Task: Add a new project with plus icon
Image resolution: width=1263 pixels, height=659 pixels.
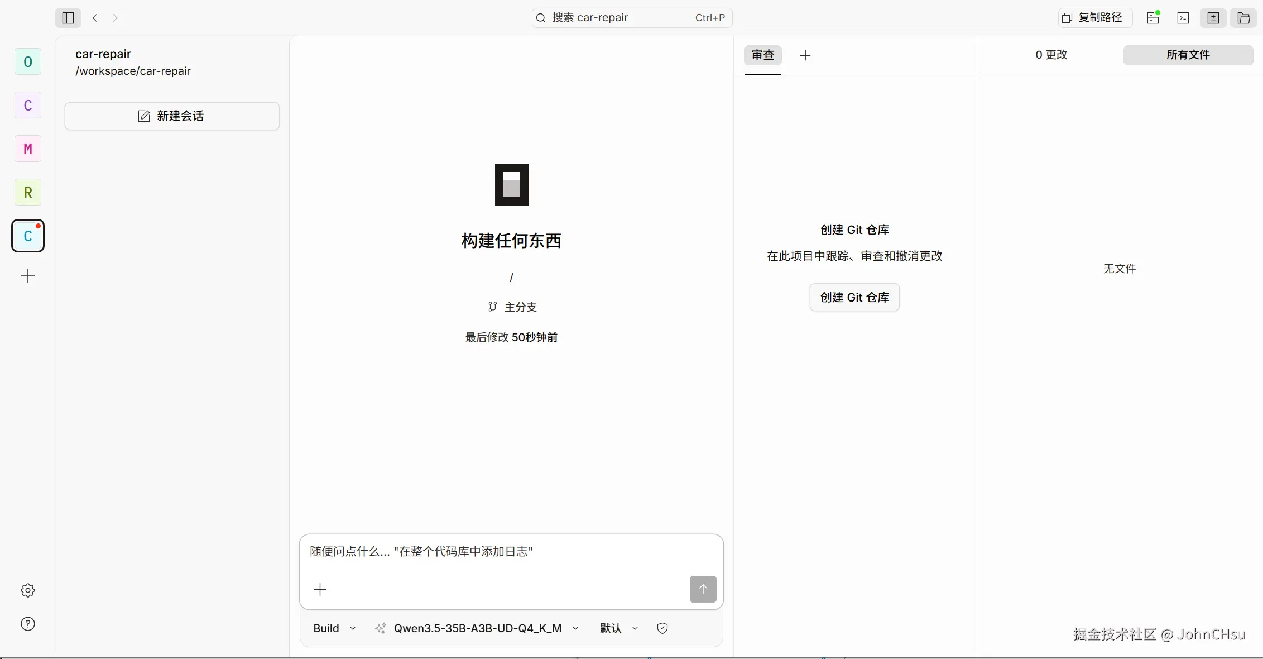Action: click(x=28, y=276)
